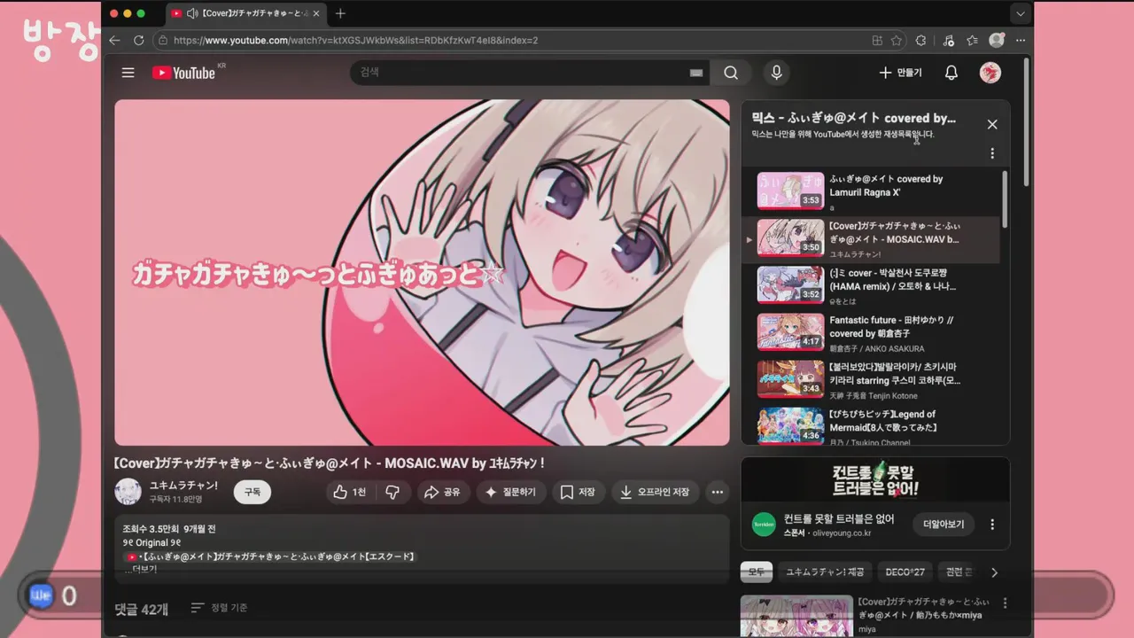Play Legend of Mermaid 8人 cover
Viewport: 1134px width, 638px height.
871,425
